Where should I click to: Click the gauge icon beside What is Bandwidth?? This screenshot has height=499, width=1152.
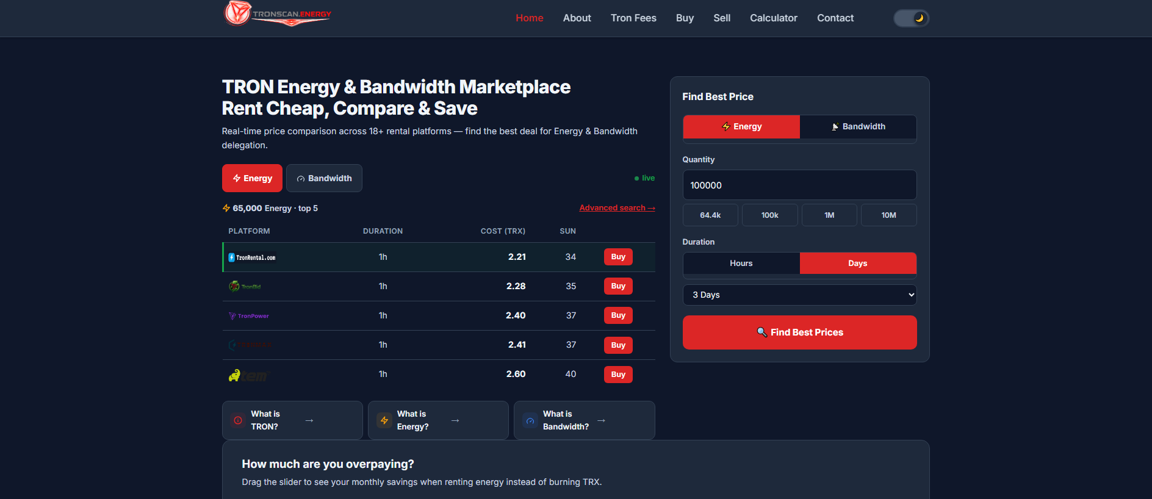530,420
